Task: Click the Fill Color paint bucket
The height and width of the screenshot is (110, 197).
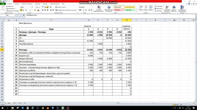Action: tap(35, 10)
